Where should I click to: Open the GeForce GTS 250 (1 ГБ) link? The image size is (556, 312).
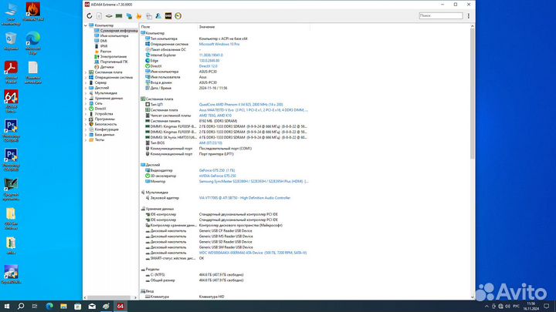[x=217, y=170]
